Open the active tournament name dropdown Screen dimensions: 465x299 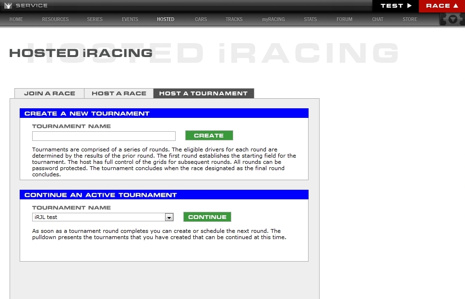(x=103, y=217)
